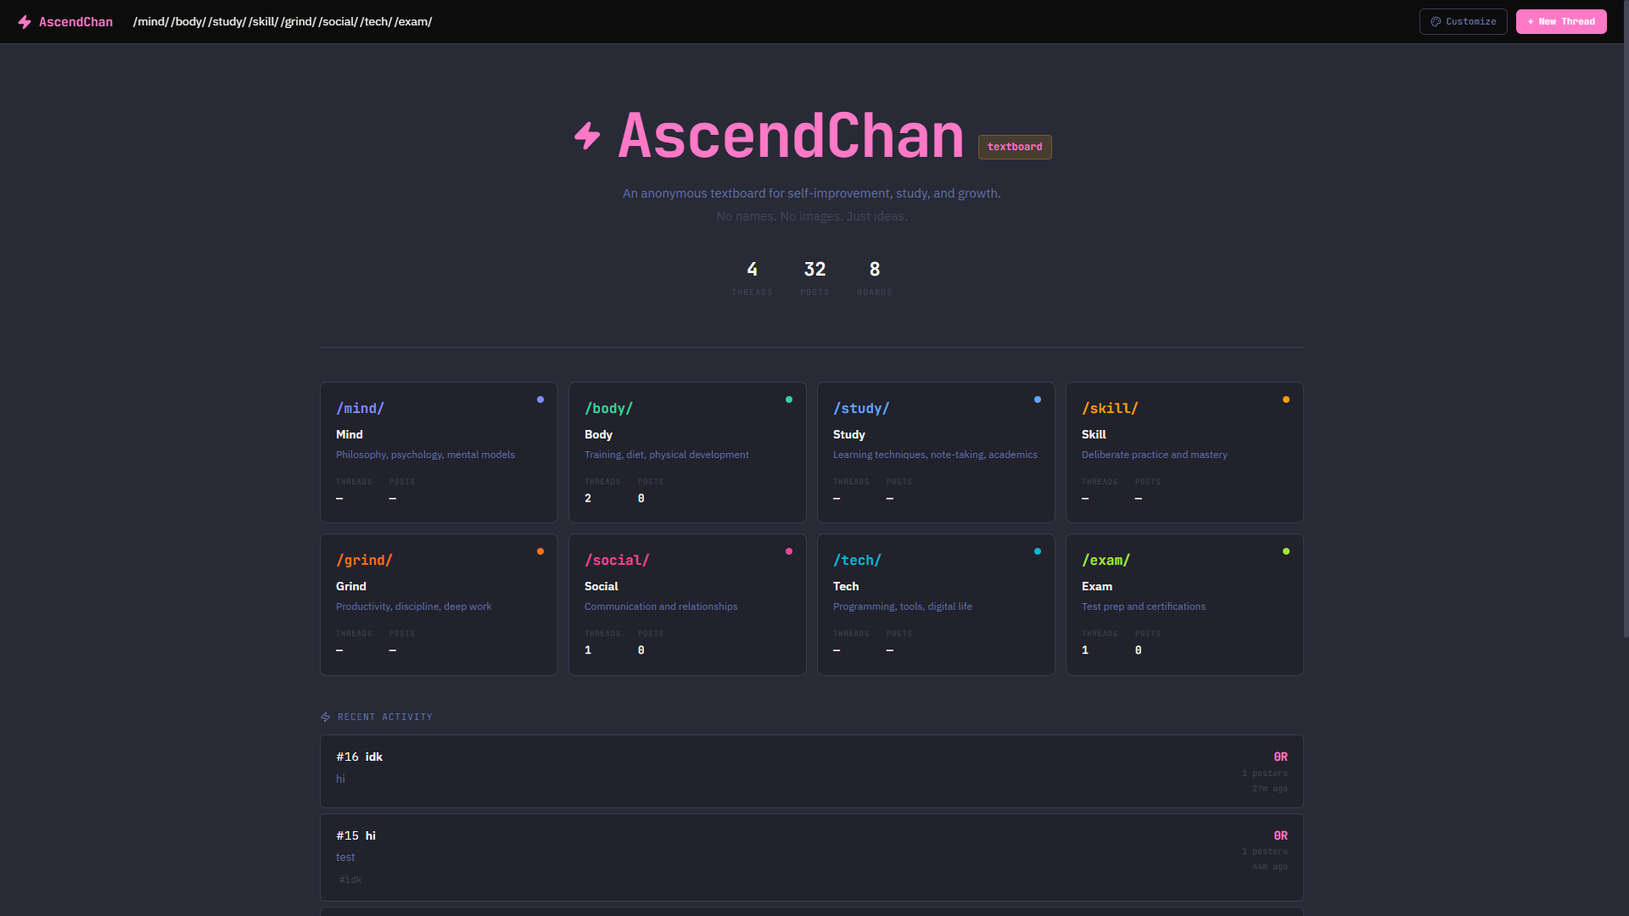The height and width of the screenshot is (916, 1629).
Task: Open the Customize panel
Action: pyautogui.click(x=1464, y=22)
